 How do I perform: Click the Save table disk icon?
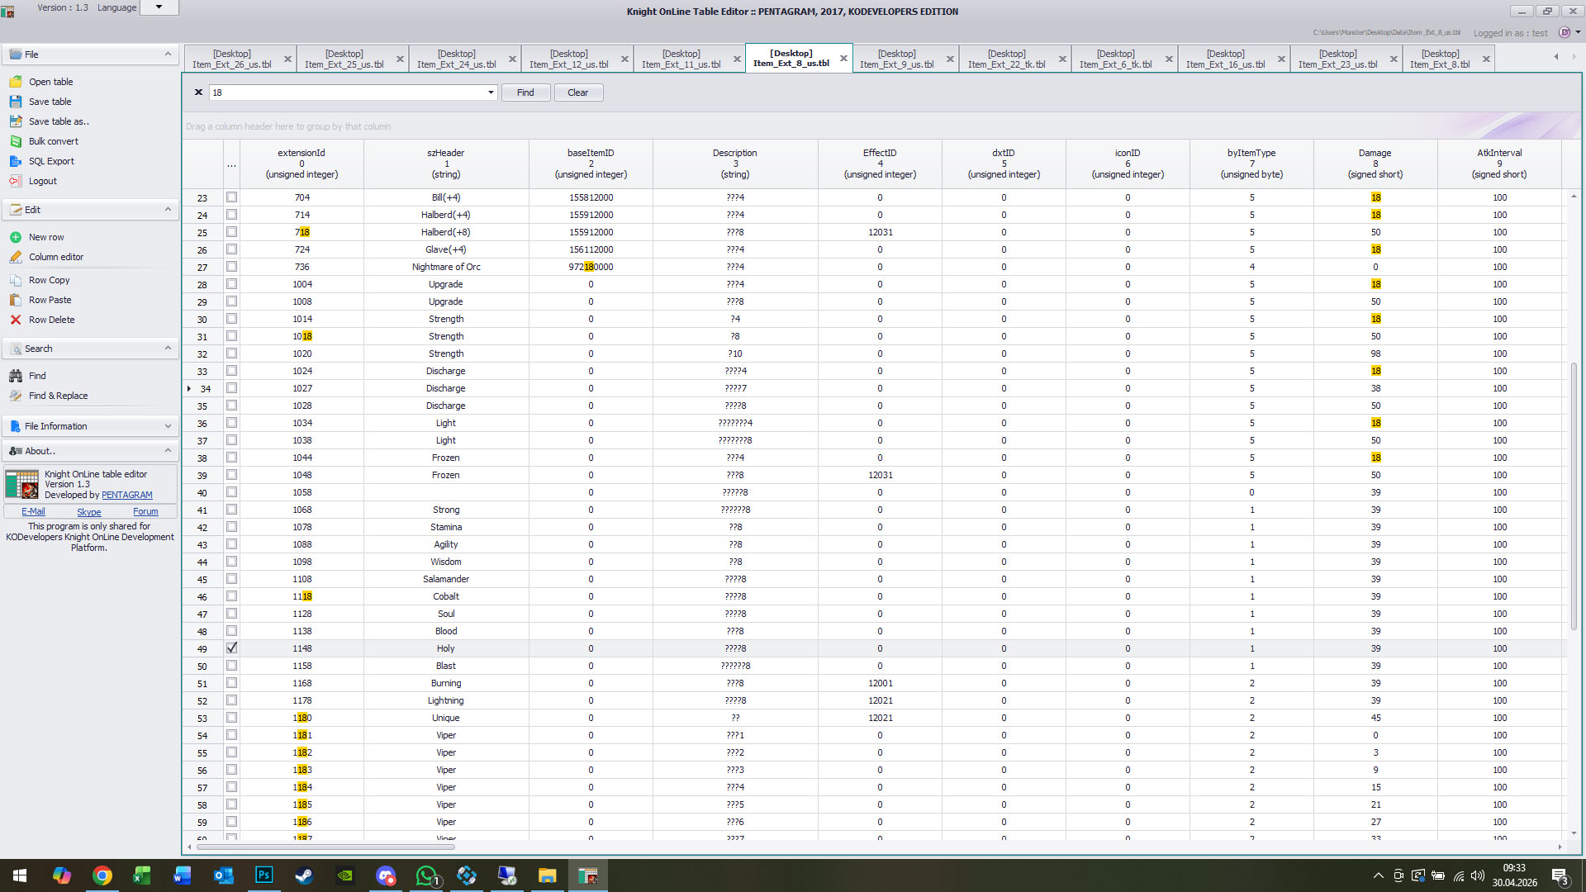[15, 102]
